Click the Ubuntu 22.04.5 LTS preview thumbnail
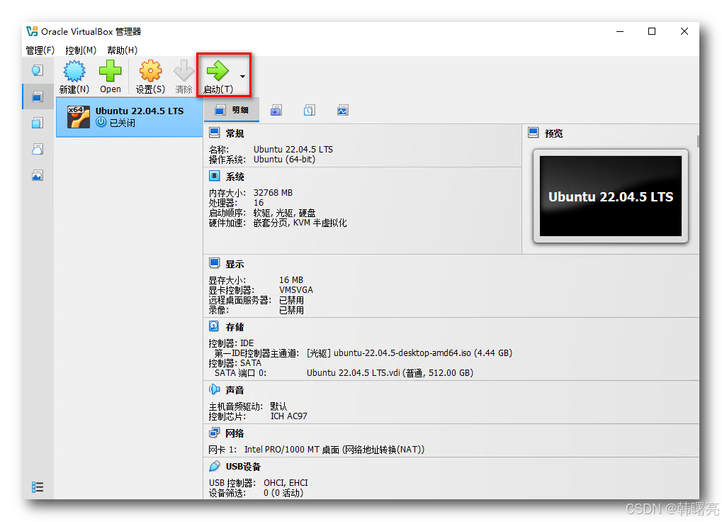This screenshot has height=522, width=722. click(611, 196)
